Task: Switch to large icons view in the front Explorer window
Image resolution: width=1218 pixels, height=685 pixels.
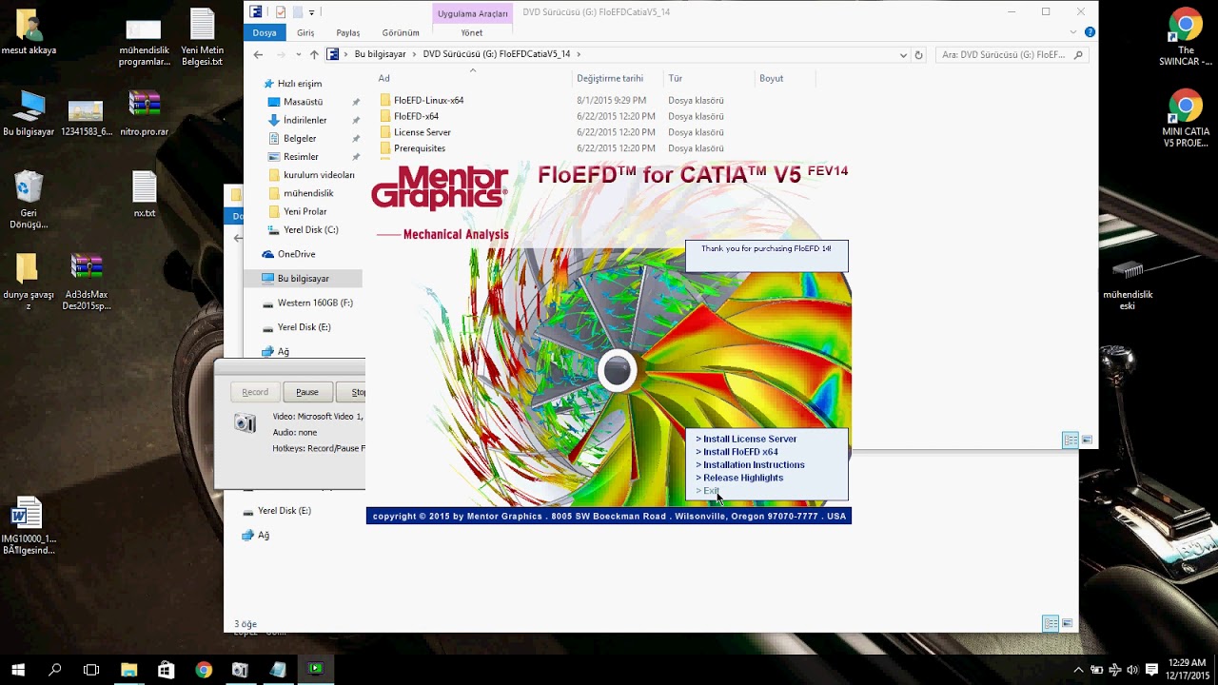Action: coord(1087,440)
